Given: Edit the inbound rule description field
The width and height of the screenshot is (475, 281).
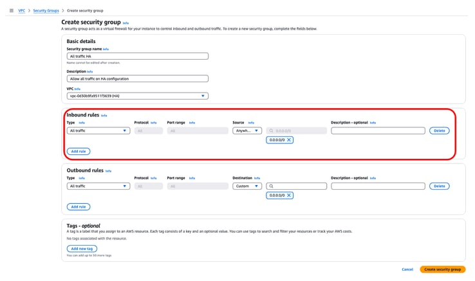Looking at the screenshot, I should coord(378,131).
